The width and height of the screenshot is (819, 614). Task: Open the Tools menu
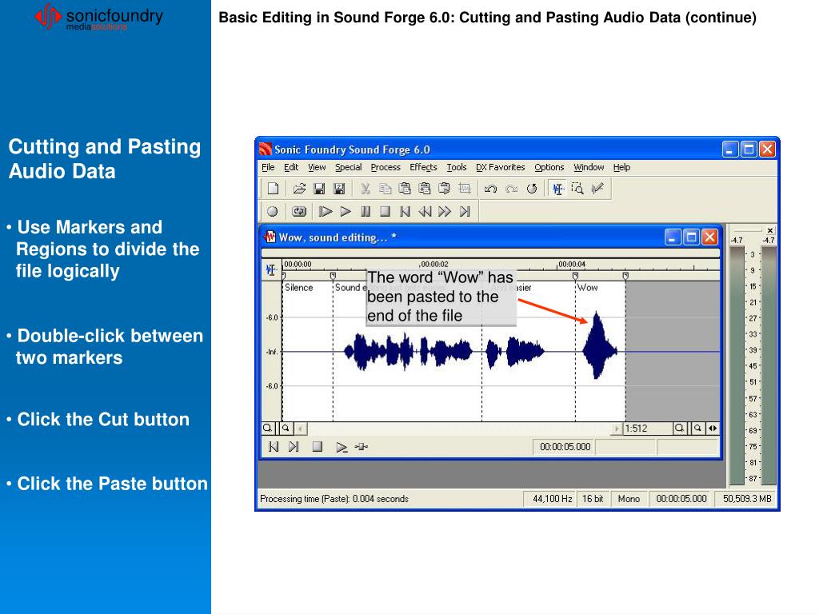pyautogui.click(x=457, y=167)
